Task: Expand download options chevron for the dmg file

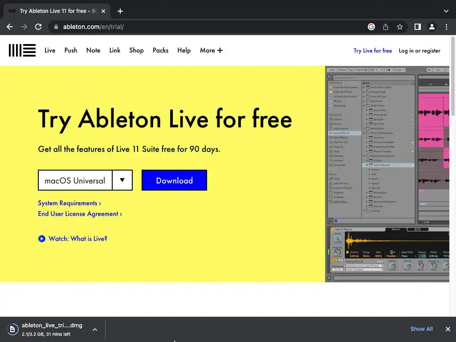Action: tap(95, 330)
